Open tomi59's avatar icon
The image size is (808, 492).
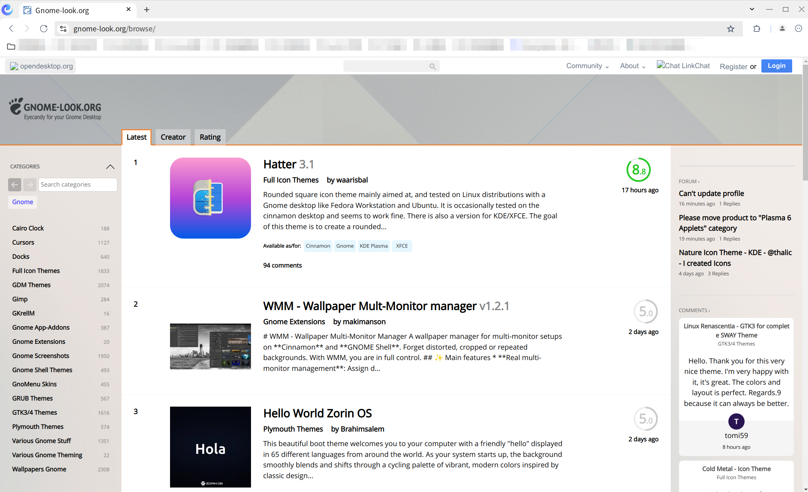point(736,421)
